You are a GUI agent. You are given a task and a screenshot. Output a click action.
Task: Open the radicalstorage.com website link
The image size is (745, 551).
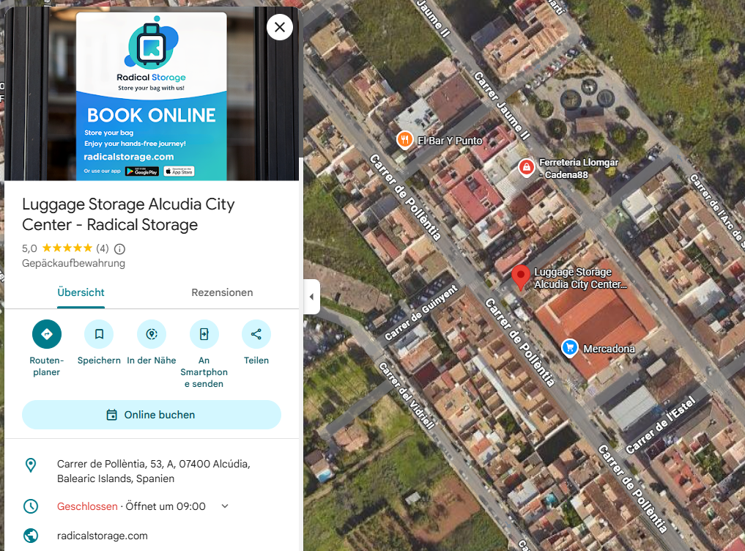point(103,536)
